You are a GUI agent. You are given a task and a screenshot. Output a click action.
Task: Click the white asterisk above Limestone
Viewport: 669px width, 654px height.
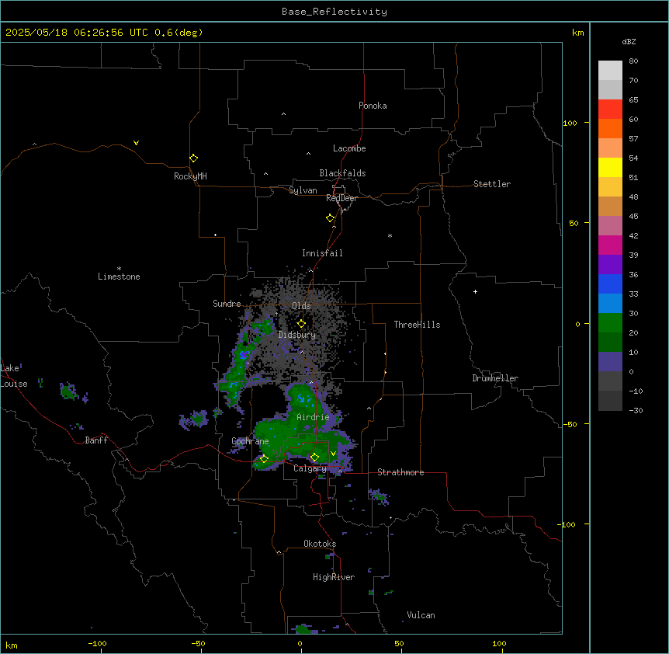(x=119, y=269)
